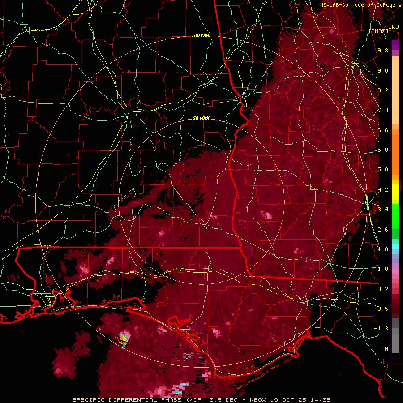Screen dimensions: 403x403
Task: Click the 4.2 value on color scale
Action: pos(383,190)
